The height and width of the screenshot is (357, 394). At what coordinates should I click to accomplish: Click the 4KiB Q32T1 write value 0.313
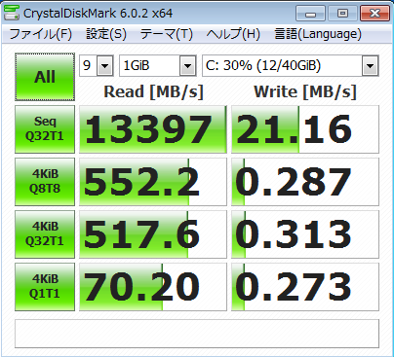tap(305, 234)
